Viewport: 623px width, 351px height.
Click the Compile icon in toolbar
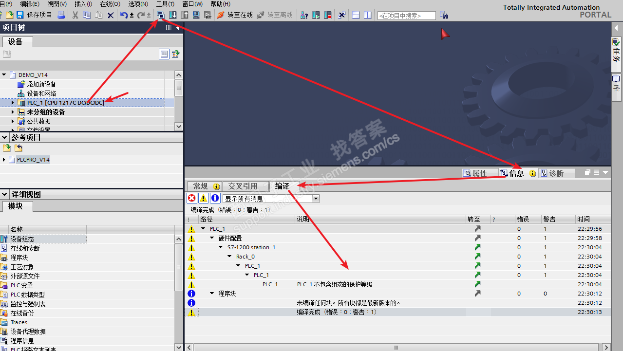point(161,15)
